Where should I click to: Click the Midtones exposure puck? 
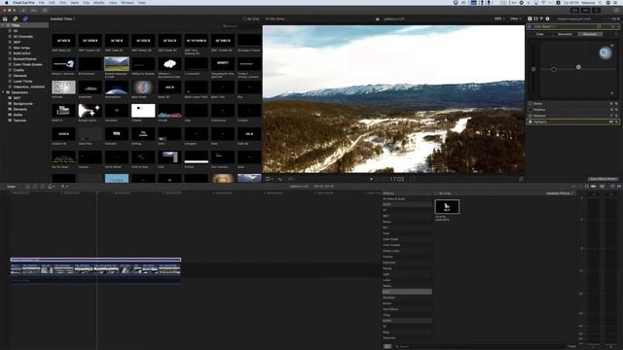[x=578, y=67]
